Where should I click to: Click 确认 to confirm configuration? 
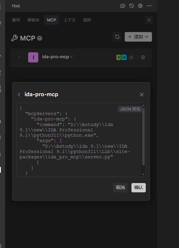click(x=138, y=188)
